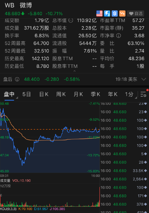Screen dimensions: 149x213
Task: Tap the 2,564 volume trade row
Action: [124, 179]
